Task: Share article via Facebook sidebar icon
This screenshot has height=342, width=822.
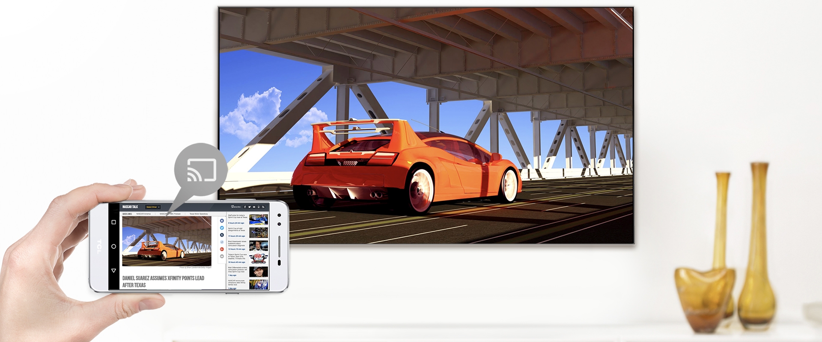Action: 222,221
